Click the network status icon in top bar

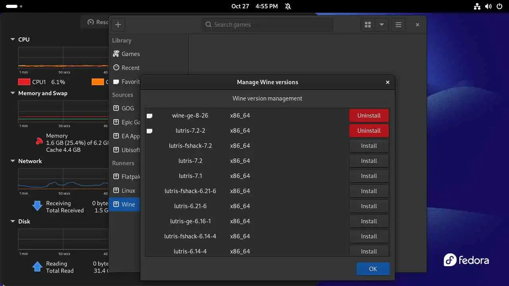[x=478, y=6]
